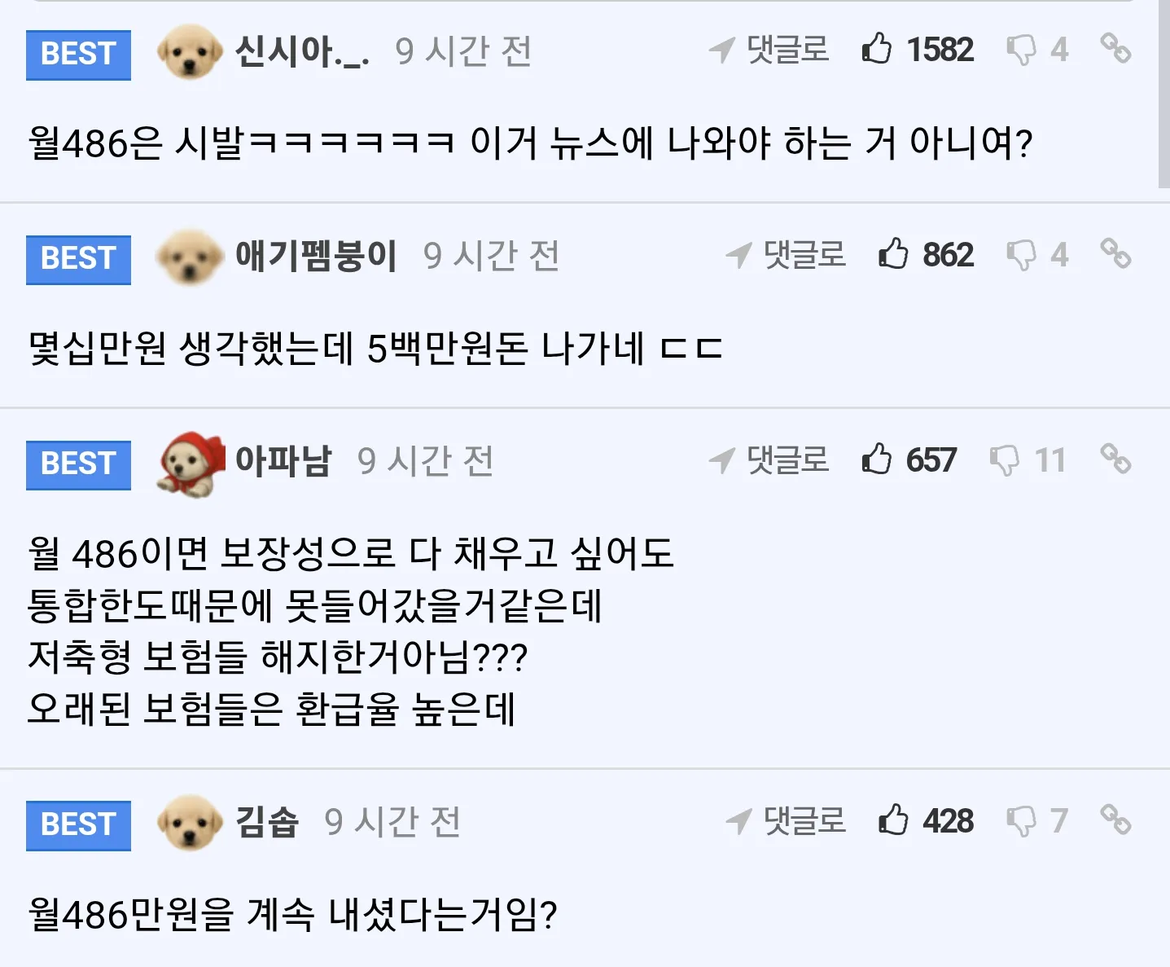Dislike 아파남's comment showing 11
The height and width of the screenshot is (967, 1170).
[1006, 461]
